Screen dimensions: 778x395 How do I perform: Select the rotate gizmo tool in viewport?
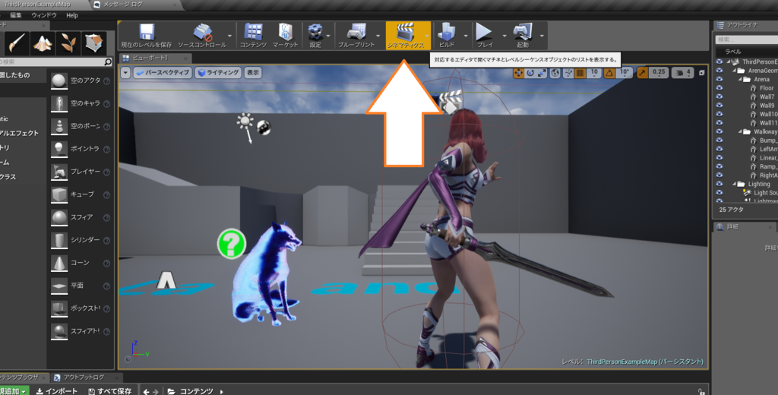(x=530, y=73)
